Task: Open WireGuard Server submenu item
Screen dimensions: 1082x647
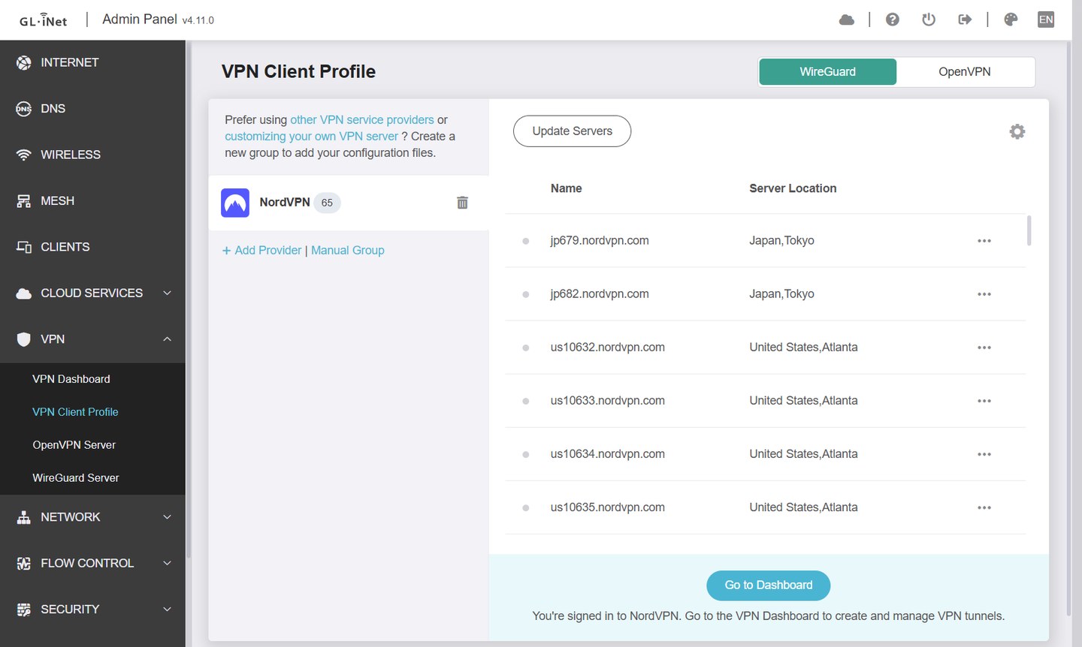Action: [x=76, y=478]
